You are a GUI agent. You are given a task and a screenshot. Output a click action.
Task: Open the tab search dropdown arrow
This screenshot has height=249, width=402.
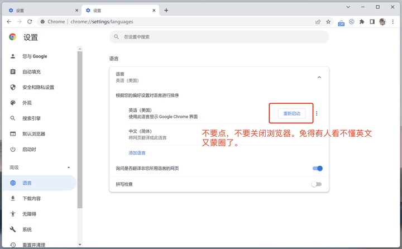point(348,7)
